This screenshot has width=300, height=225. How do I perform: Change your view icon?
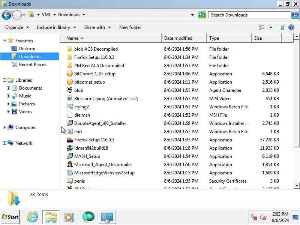tap(261, 27)
